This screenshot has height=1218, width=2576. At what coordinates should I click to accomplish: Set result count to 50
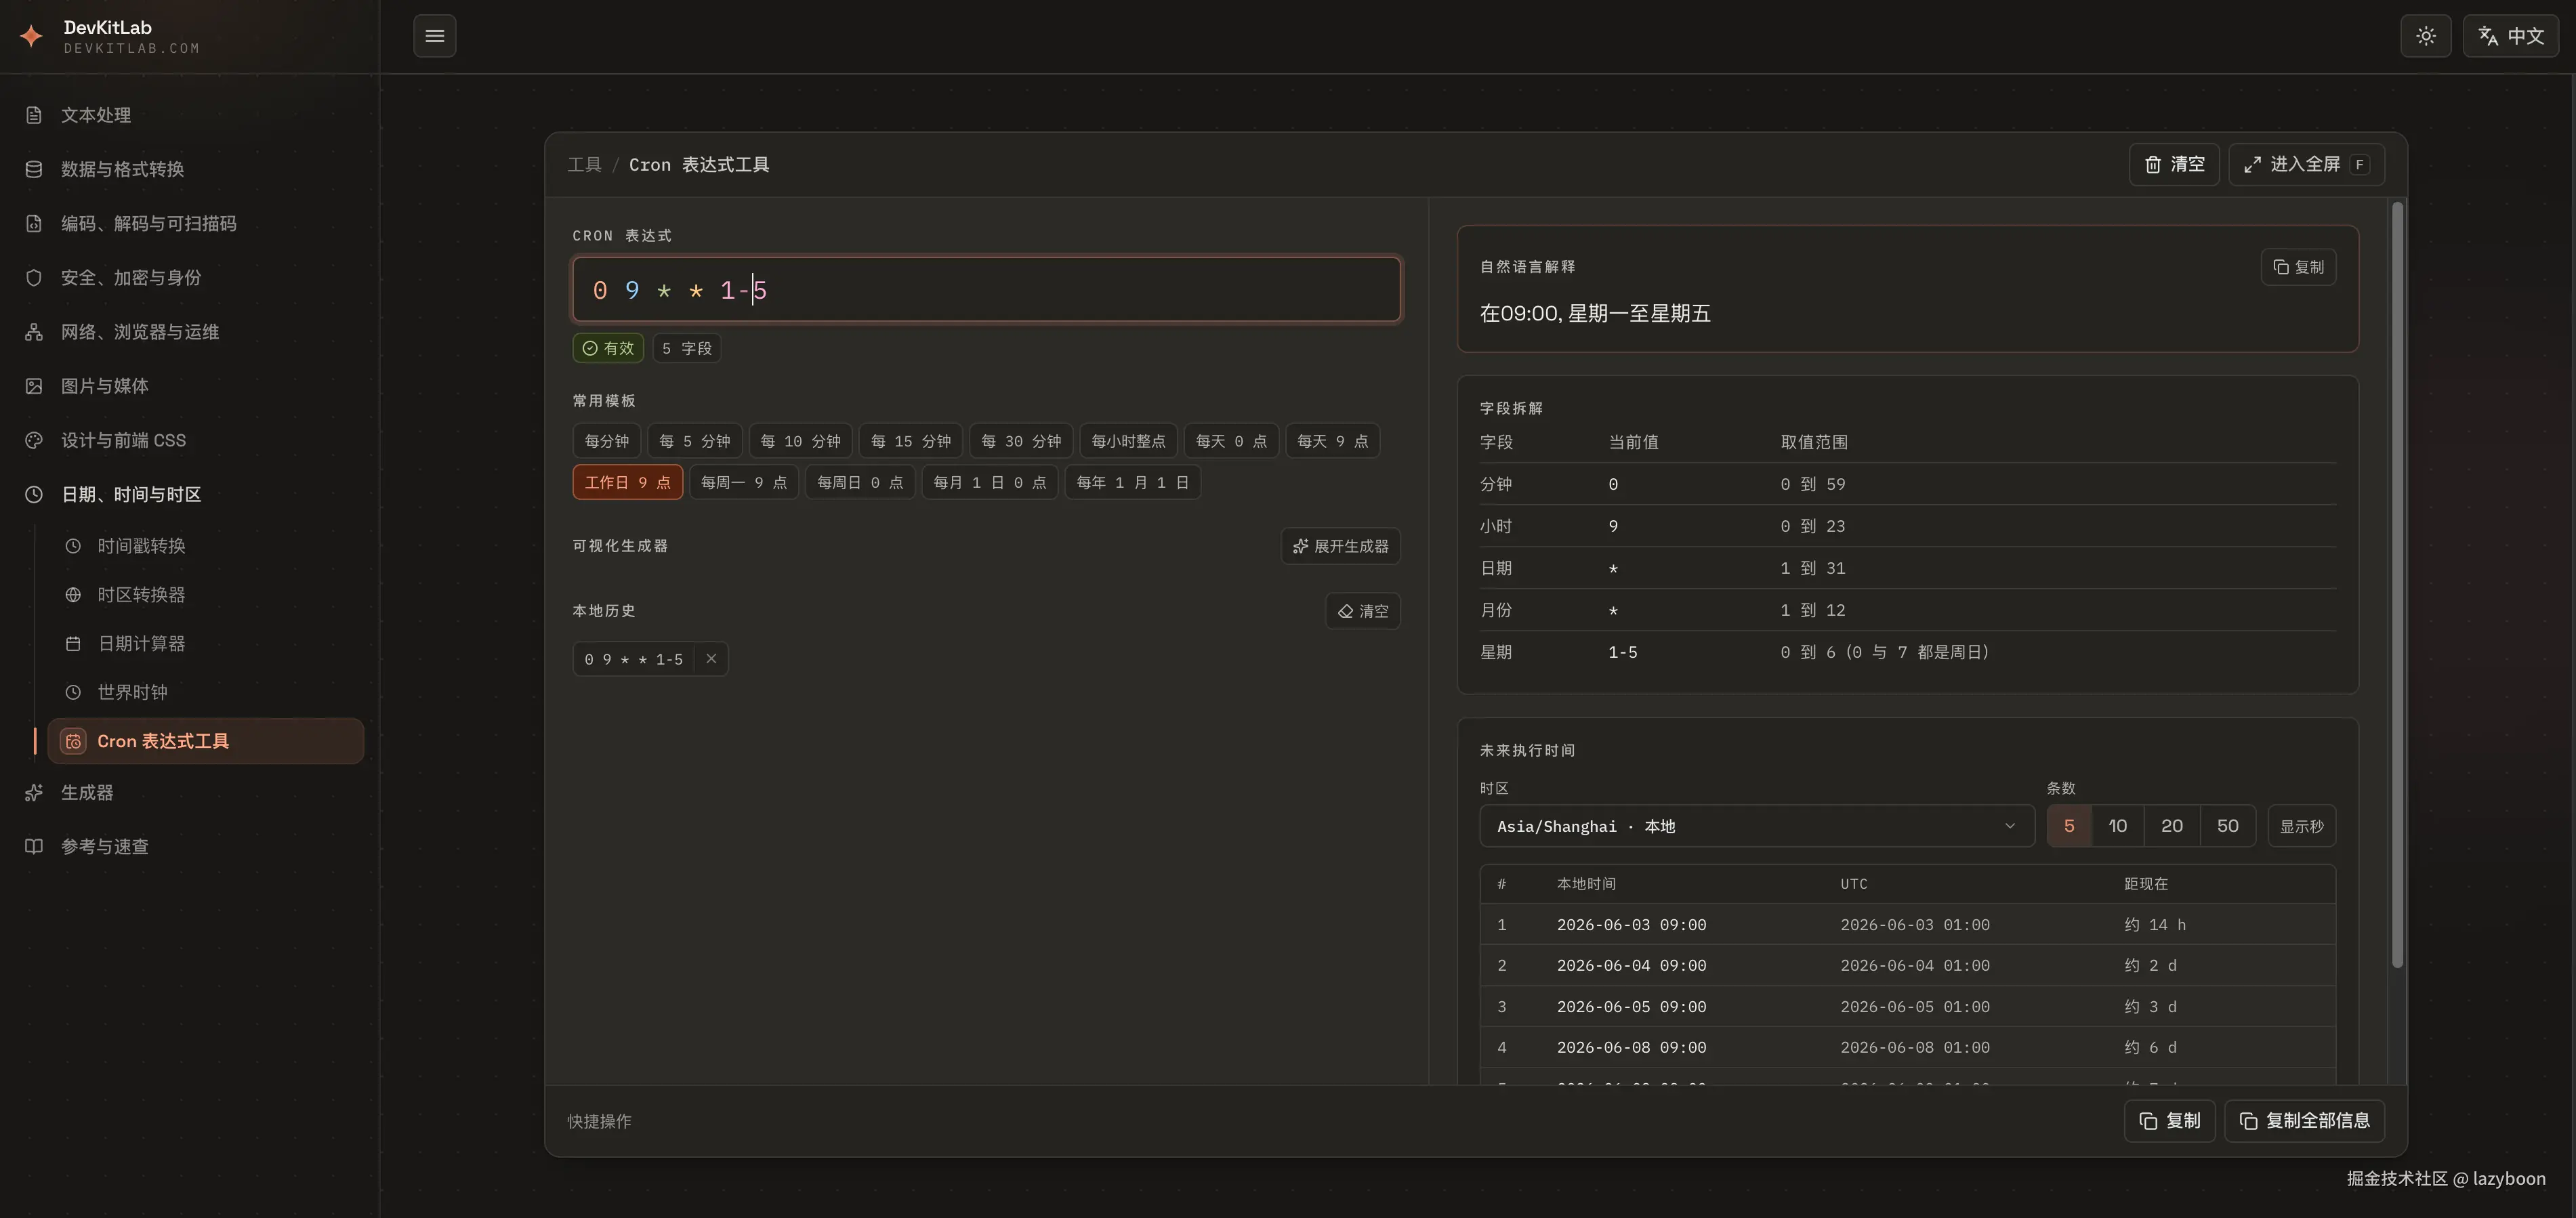[2227, 826]
